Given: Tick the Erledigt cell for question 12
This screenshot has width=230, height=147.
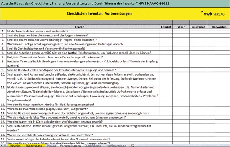Looking at the screenshot, I should (x=166, y=104).
